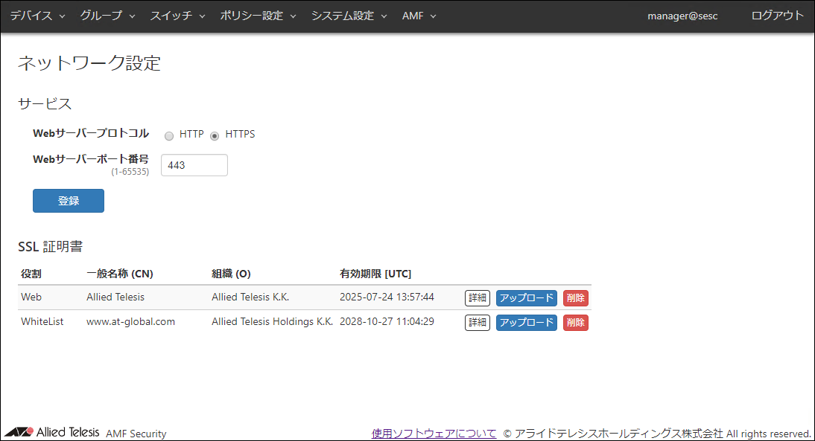Click the 'Web' role cell
The width and height of the screenshot is (815, 441).
[31, 297]
